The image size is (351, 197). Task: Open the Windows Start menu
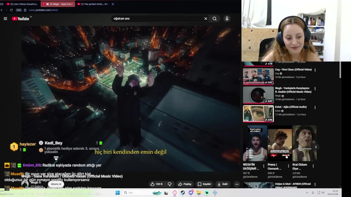click(117, 193)
